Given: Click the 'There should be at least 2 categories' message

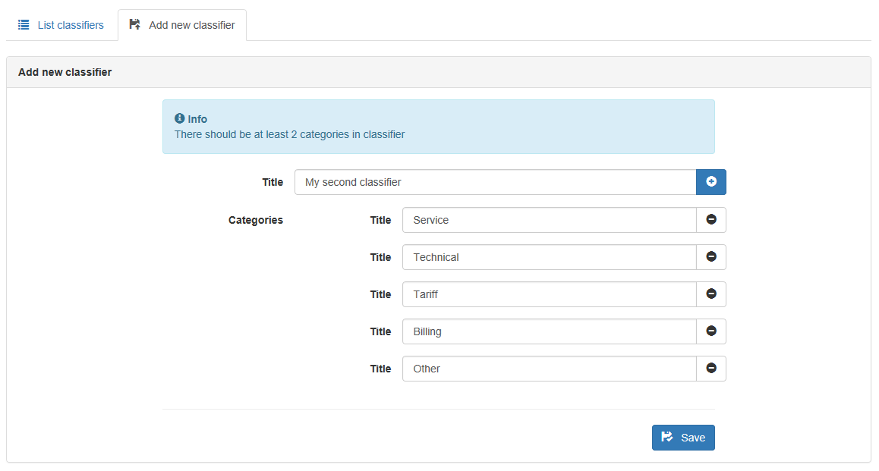Looking at the screenshot, I should [289, 134].
